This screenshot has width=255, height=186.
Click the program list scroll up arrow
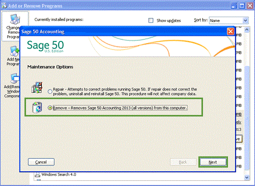click(x=247, y=30)
